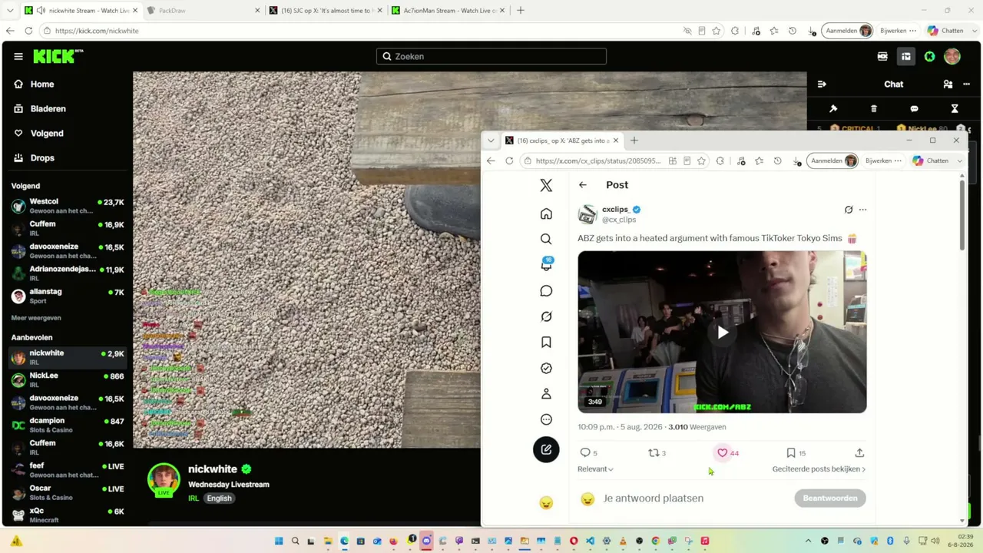Open Geciteerde posts bekijken link
Screen dimensions: 983x553
tap(819, 469)
